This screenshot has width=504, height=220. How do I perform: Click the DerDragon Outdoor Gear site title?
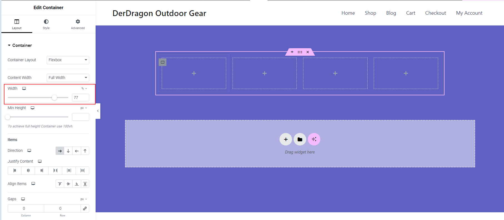point(159,13)
